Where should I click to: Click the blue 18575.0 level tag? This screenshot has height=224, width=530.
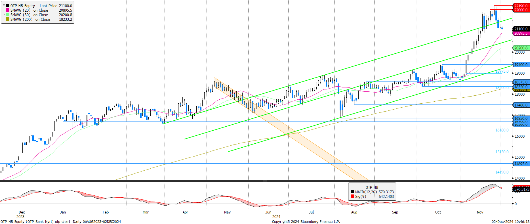click(521, 82)
